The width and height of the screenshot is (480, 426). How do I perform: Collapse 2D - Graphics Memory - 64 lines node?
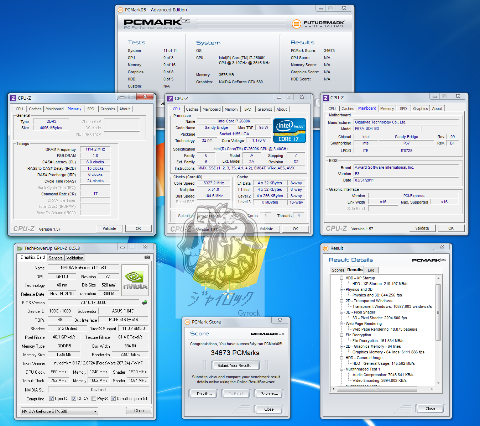(341, 346)
